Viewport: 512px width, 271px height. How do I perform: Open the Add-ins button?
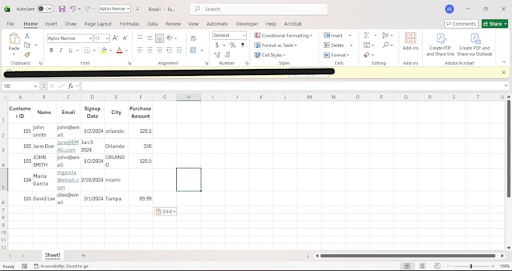click(410, 41)
